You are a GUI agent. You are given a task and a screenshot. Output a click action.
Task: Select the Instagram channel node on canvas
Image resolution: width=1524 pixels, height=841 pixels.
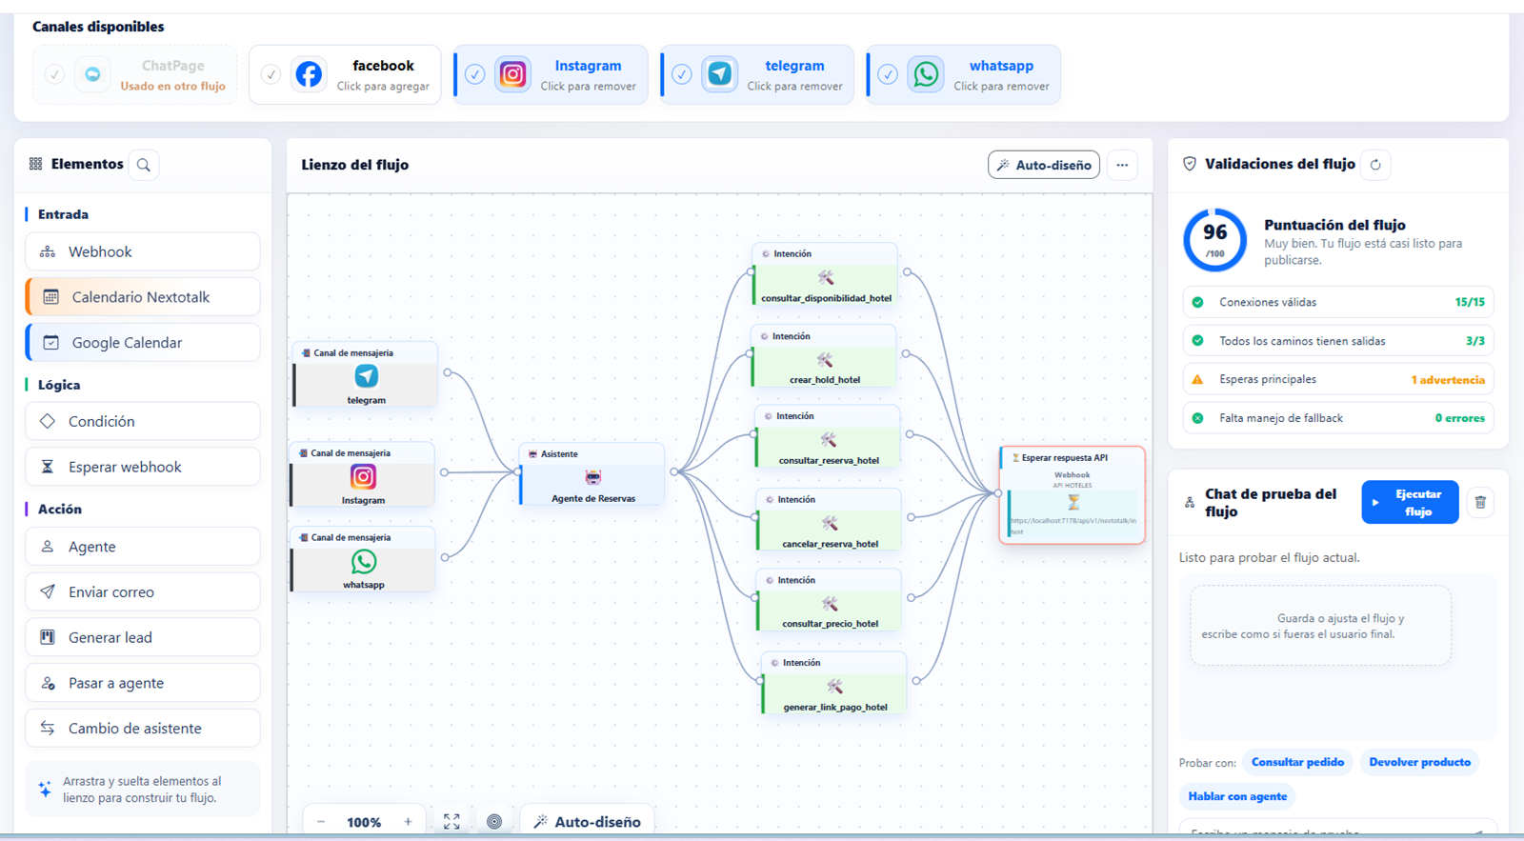[x=363, y=475]
